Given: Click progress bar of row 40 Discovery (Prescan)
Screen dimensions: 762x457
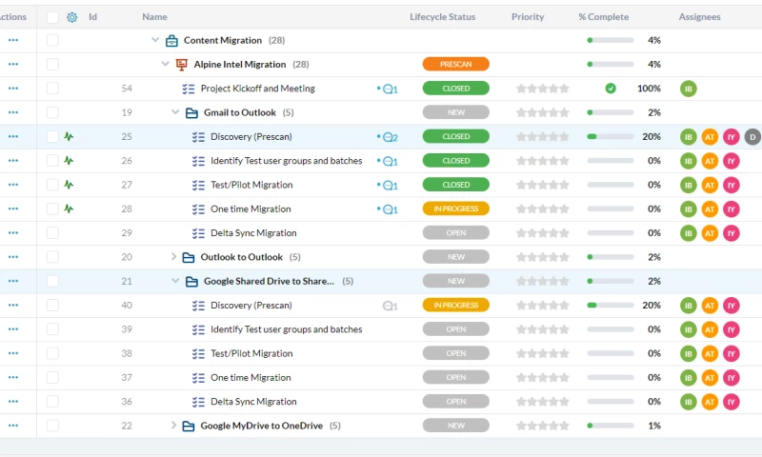Looking at the screenshot, I should (611, 306).
